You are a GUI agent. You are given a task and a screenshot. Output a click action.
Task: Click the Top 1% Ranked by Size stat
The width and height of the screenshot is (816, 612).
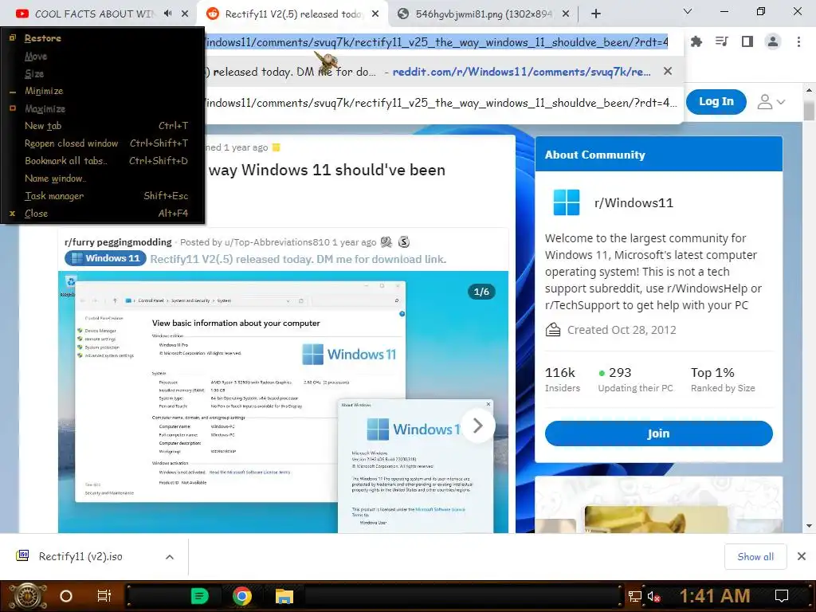pyautogui.click(x=722, y=379)
